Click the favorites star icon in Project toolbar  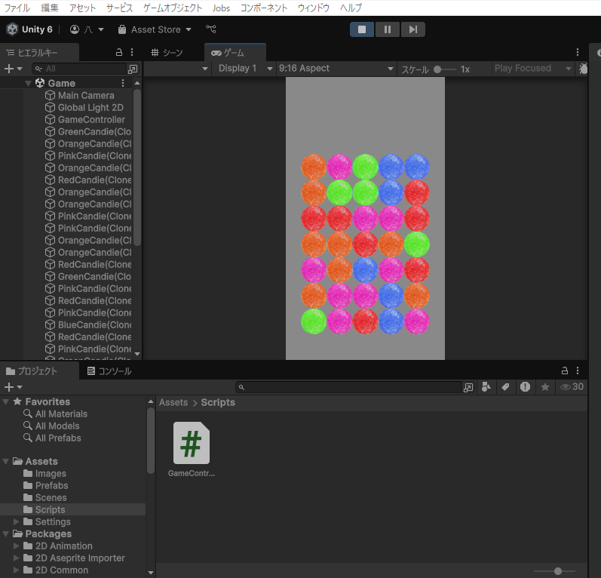545,387
